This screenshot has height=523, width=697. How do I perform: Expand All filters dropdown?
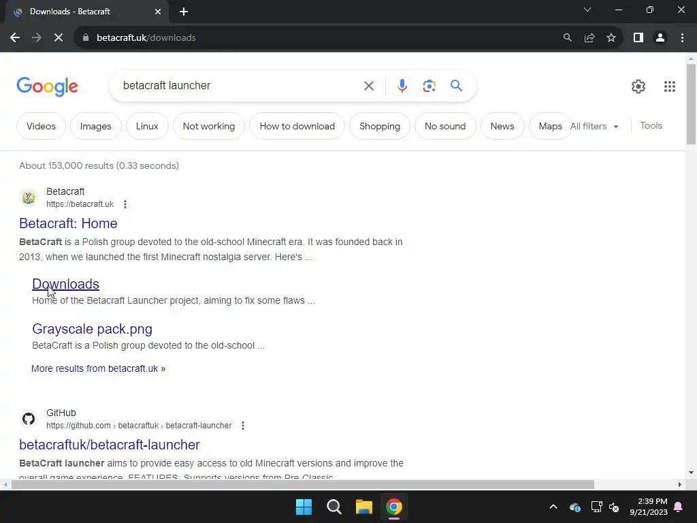594,126
